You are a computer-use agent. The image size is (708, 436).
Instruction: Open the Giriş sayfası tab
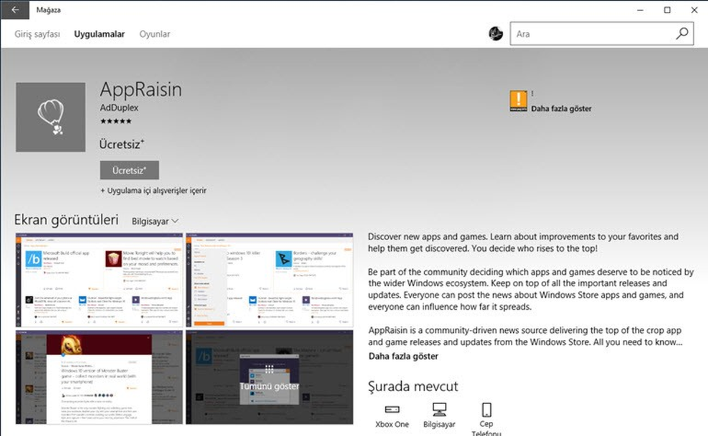click(x=37, y=34)
